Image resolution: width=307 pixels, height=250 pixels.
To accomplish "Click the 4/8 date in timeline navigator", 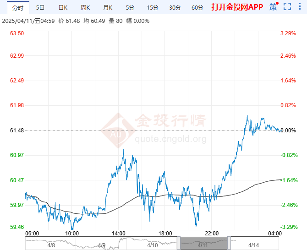I will 51,245.
